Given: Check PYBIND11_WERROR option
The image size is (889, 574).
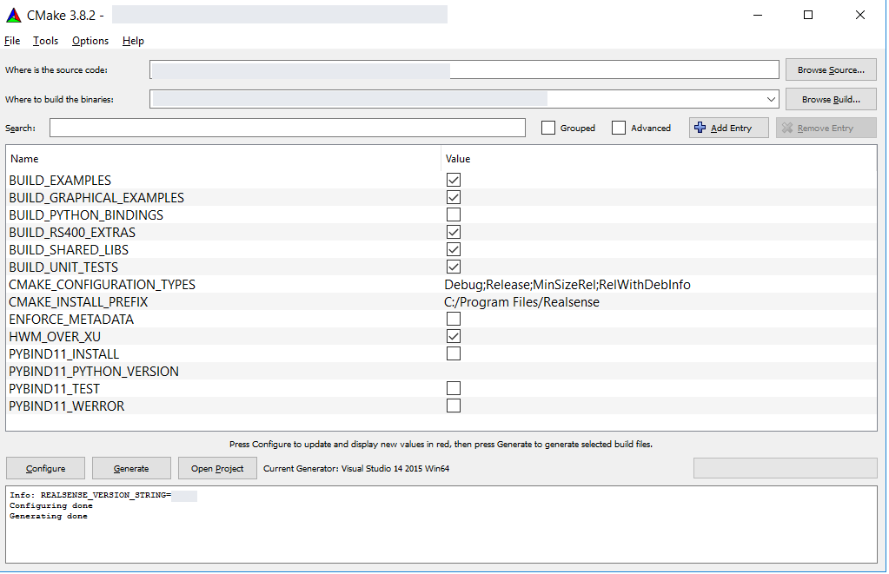Looking at the screenshot, I should [454, 406].
